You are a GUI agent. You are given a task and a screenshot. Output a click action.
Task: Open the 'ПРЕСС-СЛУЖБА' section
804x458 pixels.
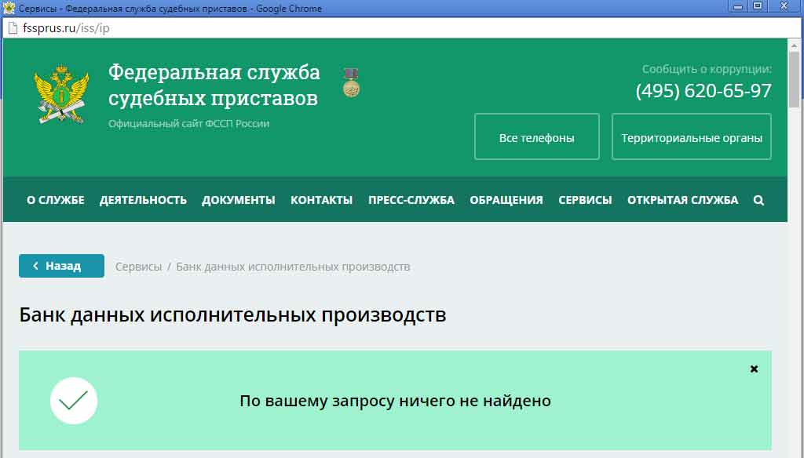click(411, 200)
